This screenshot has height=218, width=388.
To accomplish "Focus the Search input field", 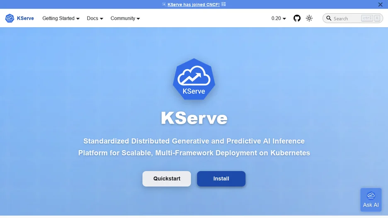I will tap(353, 18).
